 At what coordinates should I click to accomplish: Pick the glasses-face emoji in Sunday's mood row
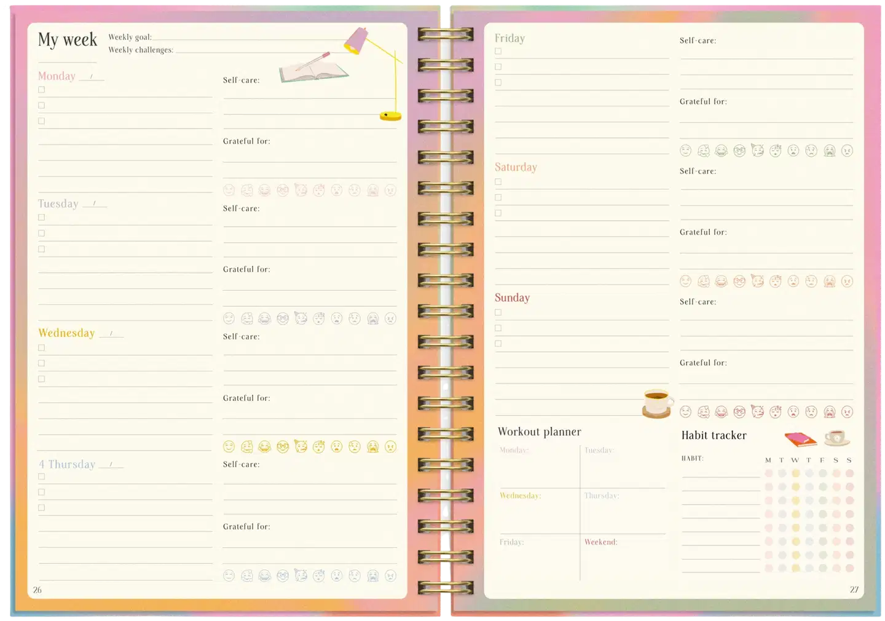coord(739,412)
